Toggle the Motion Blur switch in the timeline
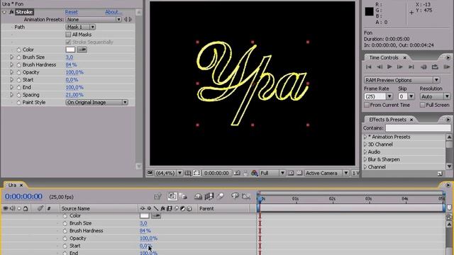The width and height of the screenshot is (454, 255). point(220,197)
